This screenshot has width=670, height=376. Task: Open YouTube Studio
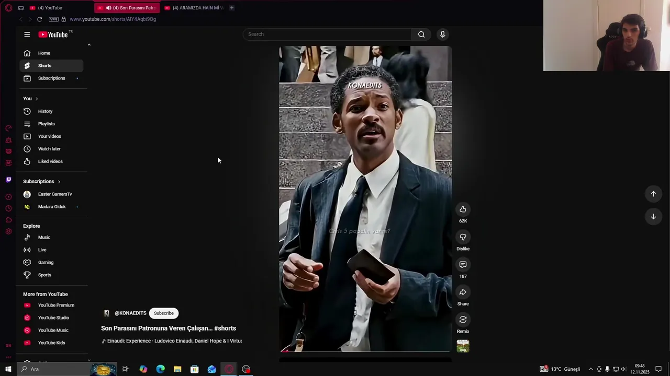point(51,318)
